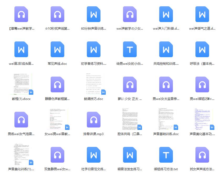Click the wei声入门科普 document icon
The image size is (223, 176).
tap(166, 14)
